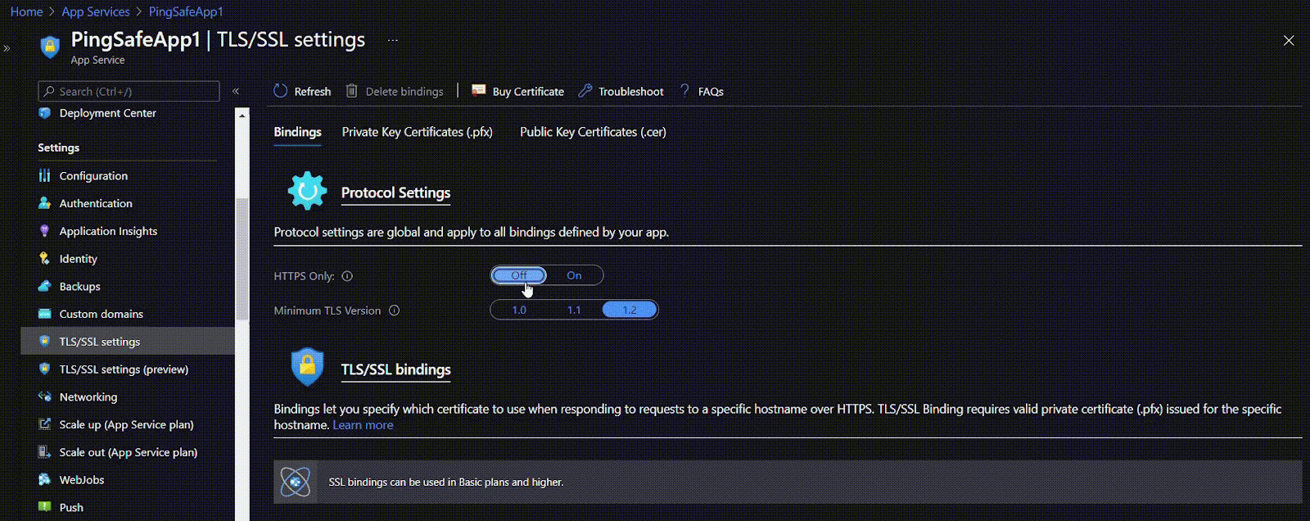Screen dimensions: 1310x521
Task: Click the Delete bindings trash icon
Action: 351,91
